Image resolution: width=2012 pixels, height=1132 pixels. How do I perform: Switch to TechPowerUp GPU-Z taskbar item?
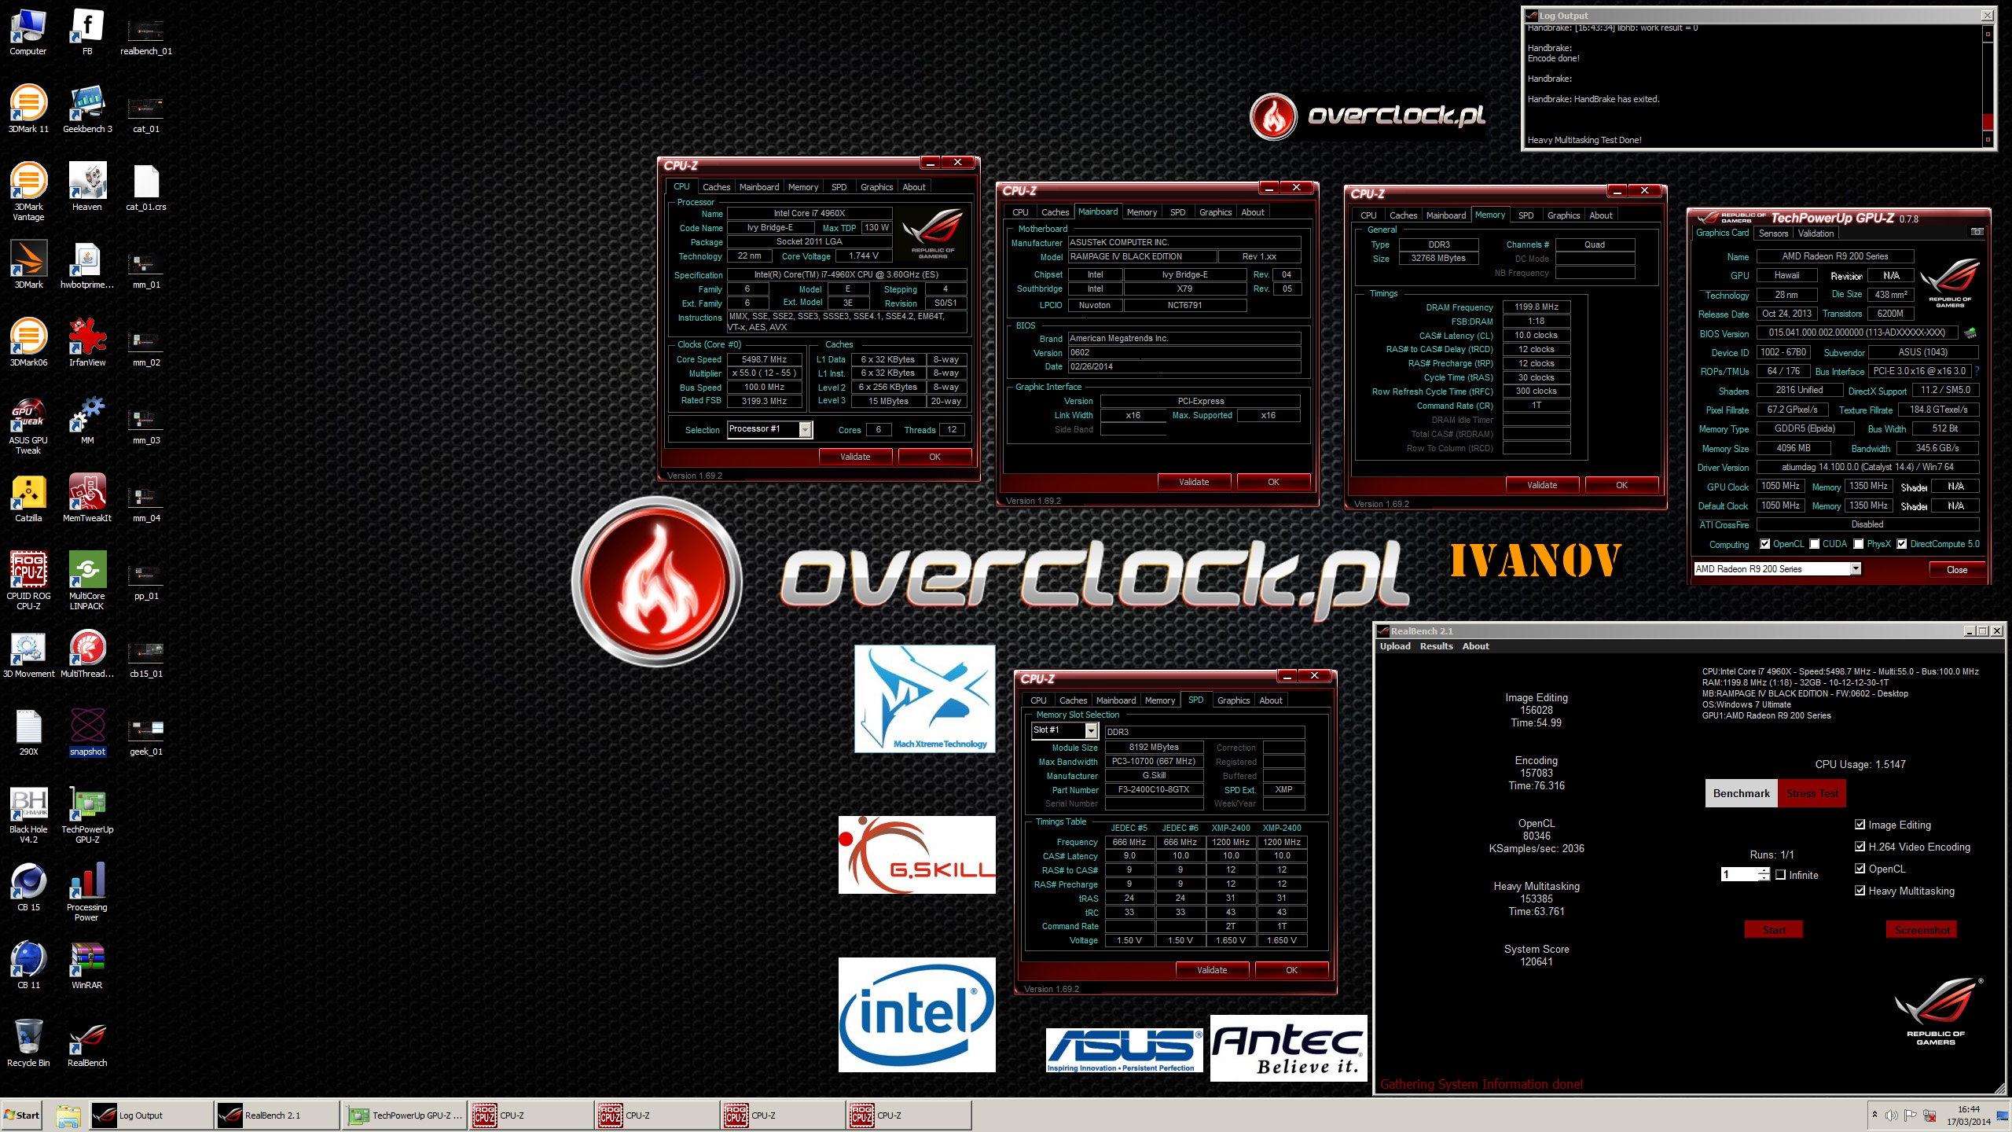tap(406, 1115)
